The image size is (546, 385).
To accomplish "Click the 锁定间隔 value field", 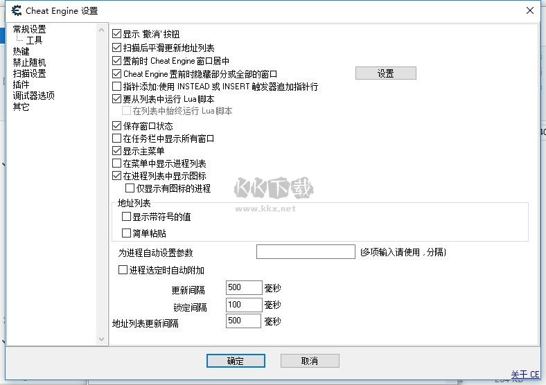I will pos(244,305).
